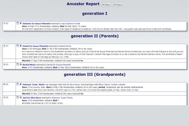
Task: Open the bold Rachel Monis name link
Action: click(x=30, y=64)
